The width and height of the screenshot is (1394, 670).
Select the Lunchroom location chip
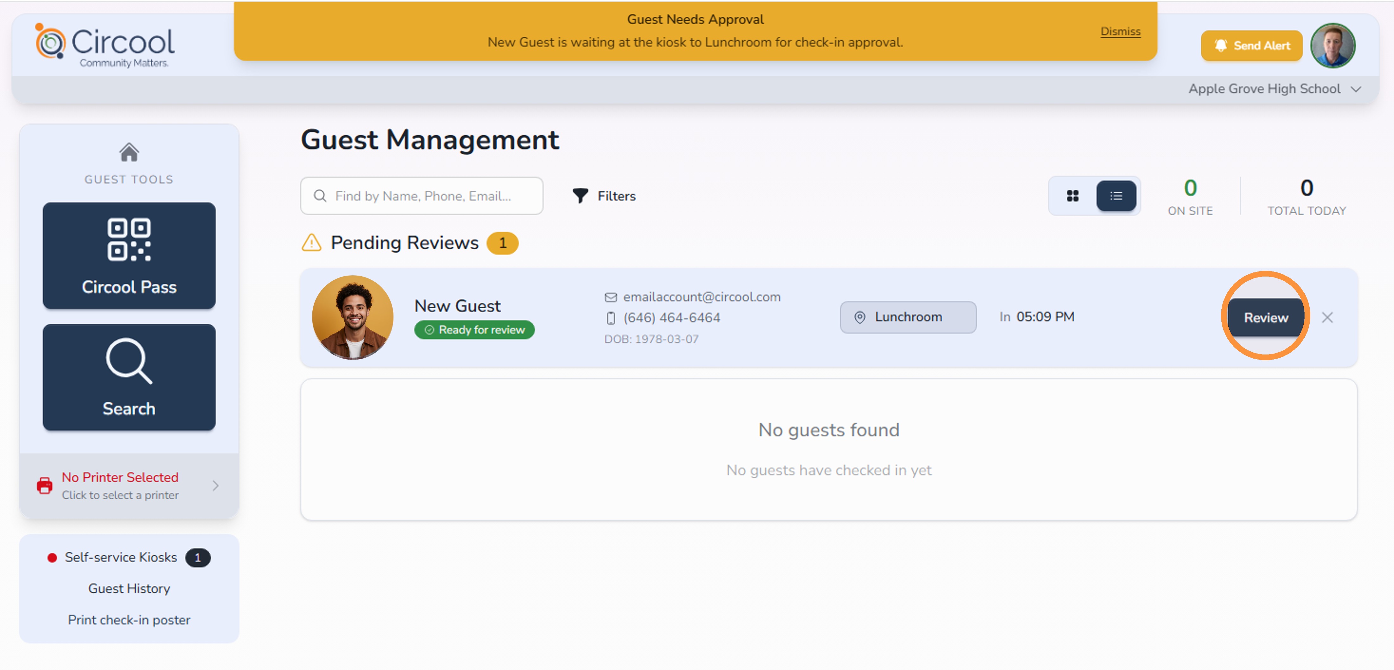(x=908, y=317)
